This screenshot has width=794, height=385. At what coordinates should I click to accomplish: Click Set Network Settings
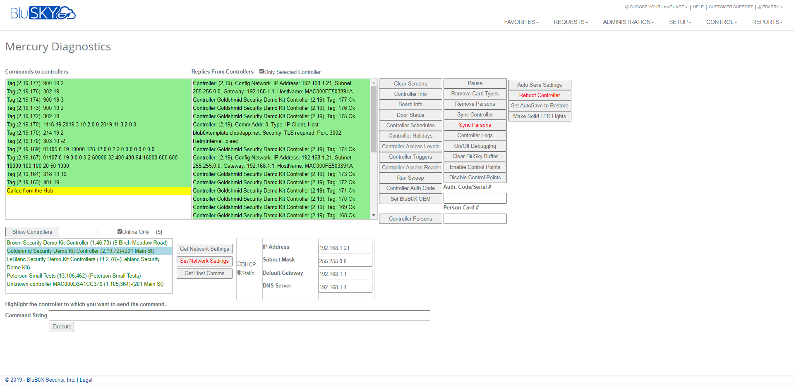(x=204, y=261)
